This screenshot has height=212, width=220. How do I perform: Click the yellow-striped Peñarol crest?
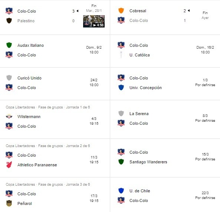(x=9, y=203)
